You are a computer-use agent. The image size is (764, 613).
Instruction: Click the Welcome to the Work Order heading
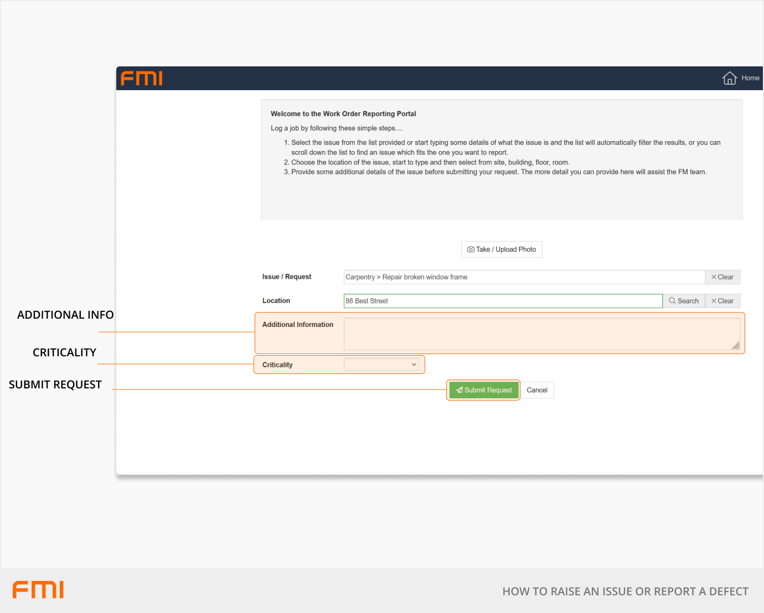(x=343, y=114)
